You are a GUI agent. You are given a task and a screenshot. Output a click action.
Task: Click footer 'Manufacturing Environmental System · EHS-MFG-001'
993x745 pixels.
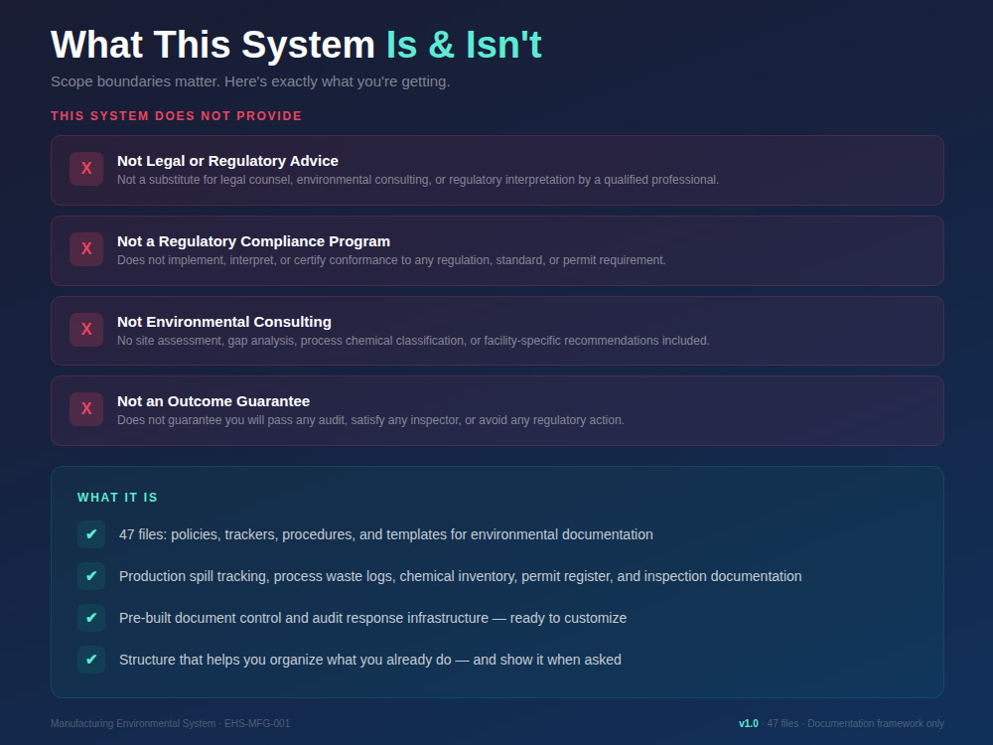(171, 723)
